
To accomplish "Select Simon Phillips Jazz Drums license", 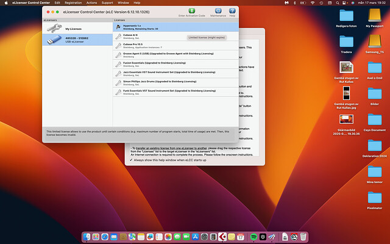I will pyautogui.click(x=175, y=83).
